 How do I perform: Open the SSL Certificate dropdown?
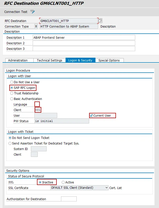106,188
